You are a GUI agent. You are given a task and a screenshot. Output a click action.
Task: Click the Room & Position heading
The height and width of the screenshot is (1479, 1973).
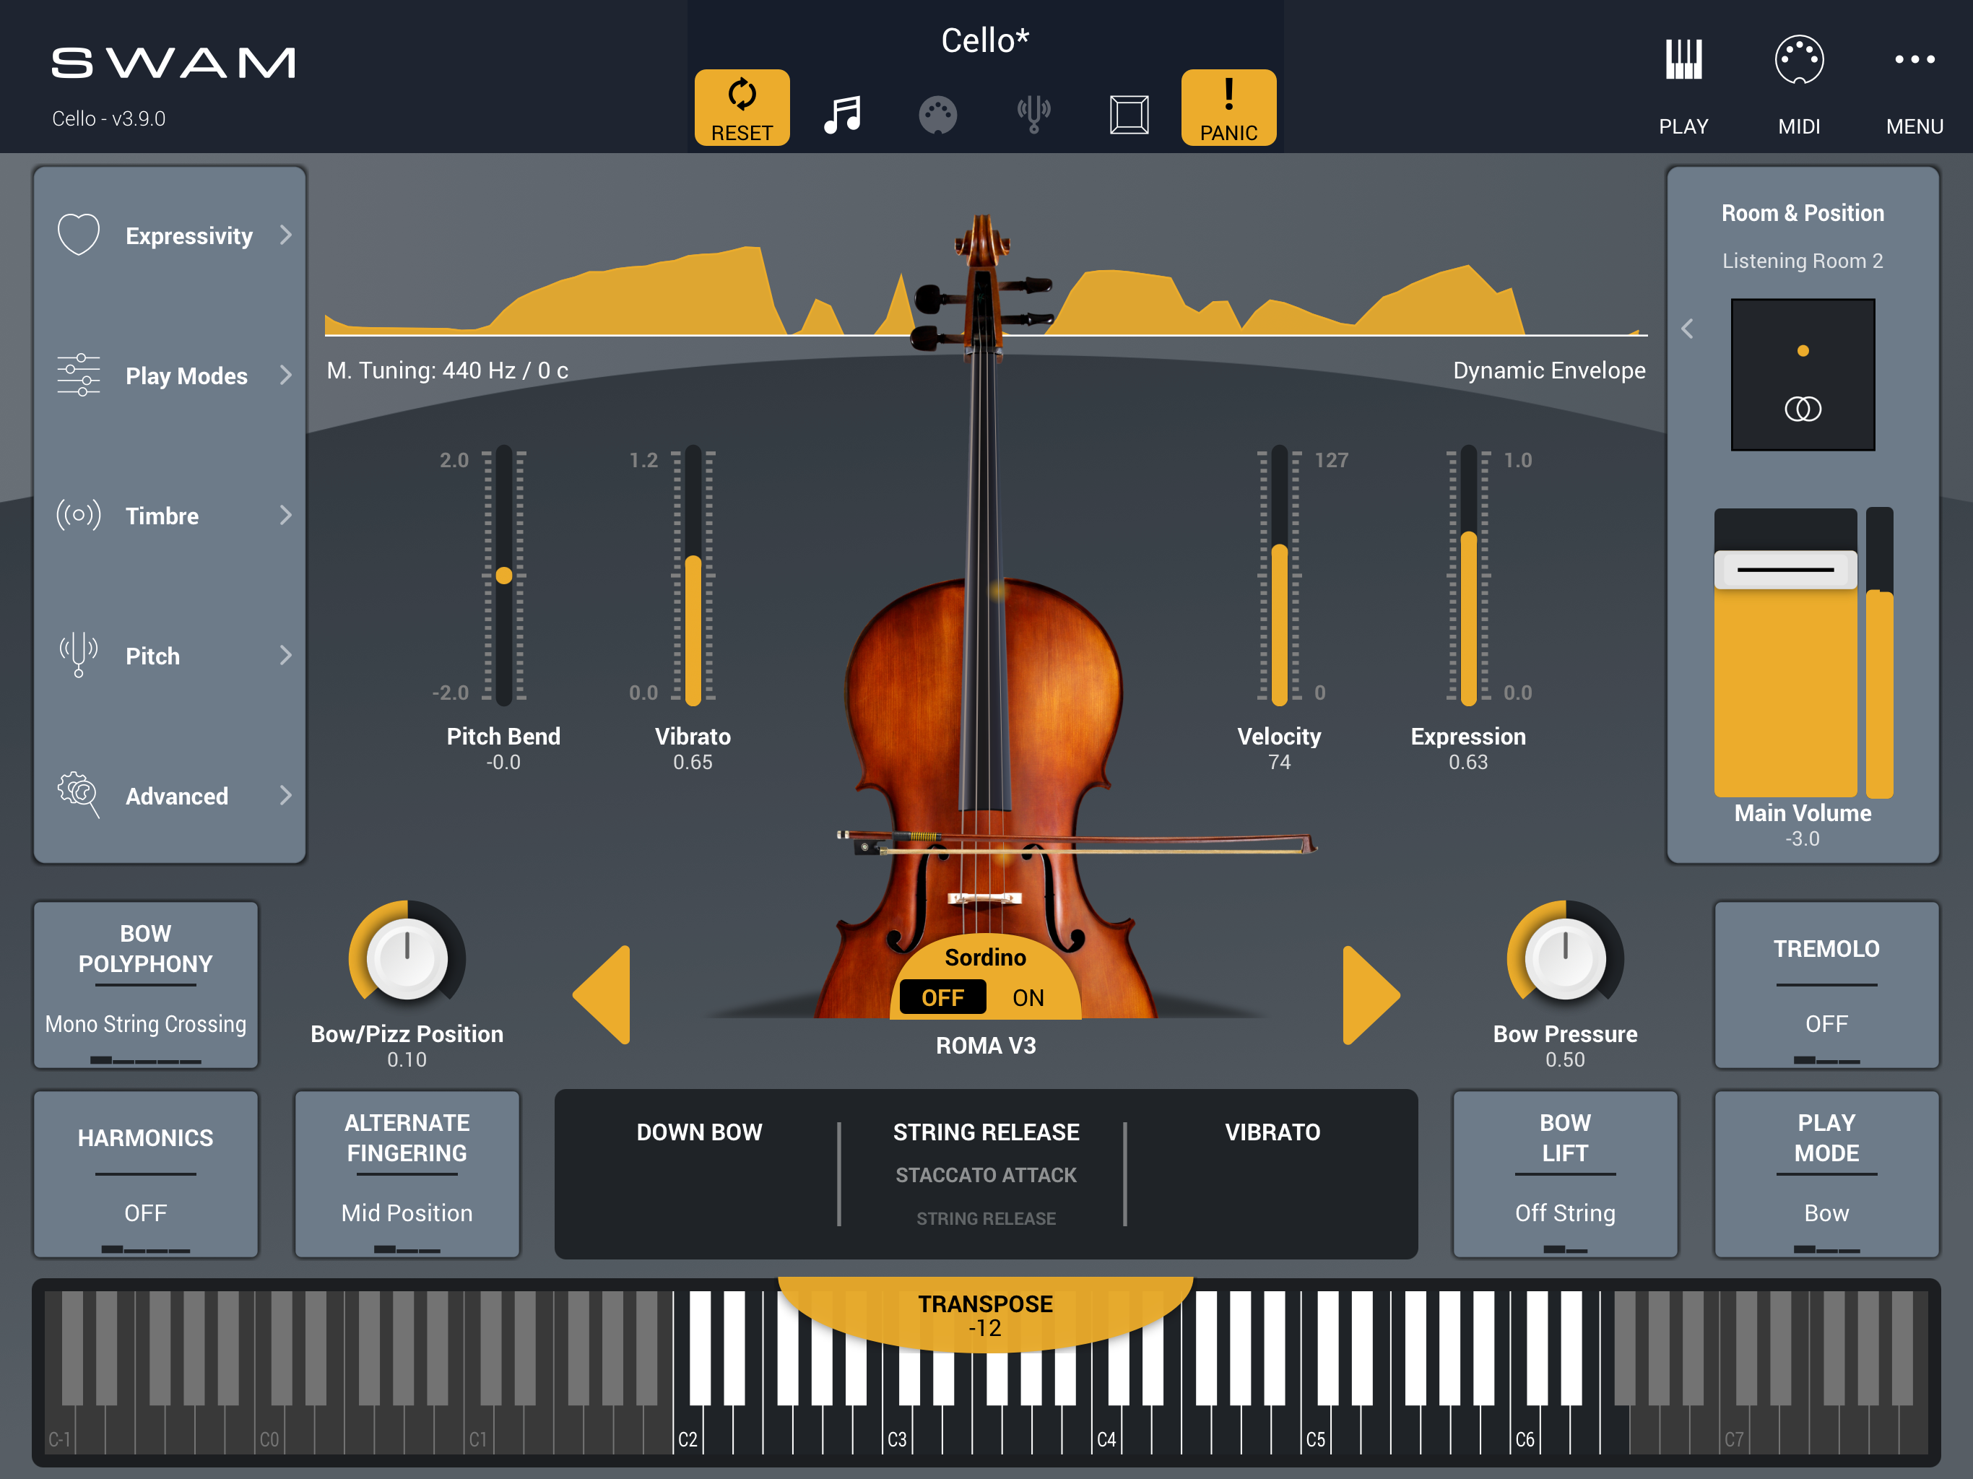[x=1803, y=212]
